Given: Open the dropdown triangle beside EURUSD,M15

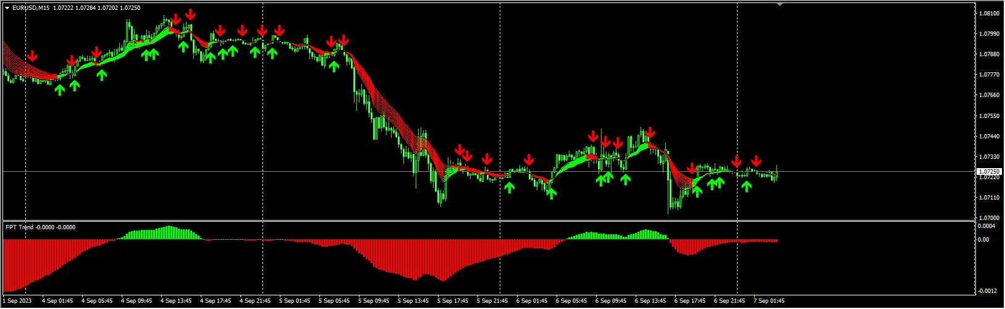Looking at the screenshot, I should (7, 8).
